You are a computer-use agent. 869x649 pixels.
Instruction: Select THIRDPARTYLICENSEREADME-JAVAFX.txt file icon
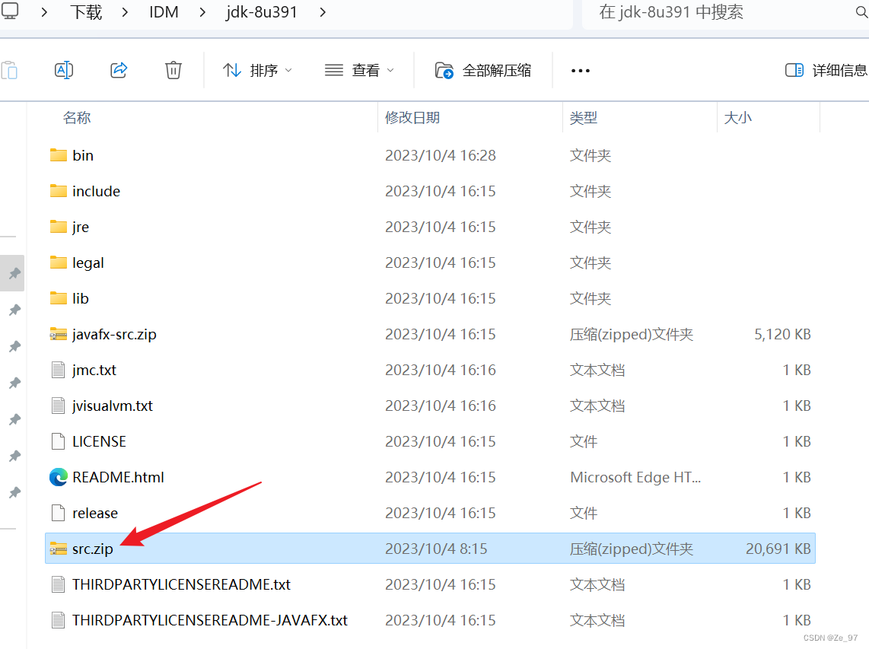[x=58, y=620]
